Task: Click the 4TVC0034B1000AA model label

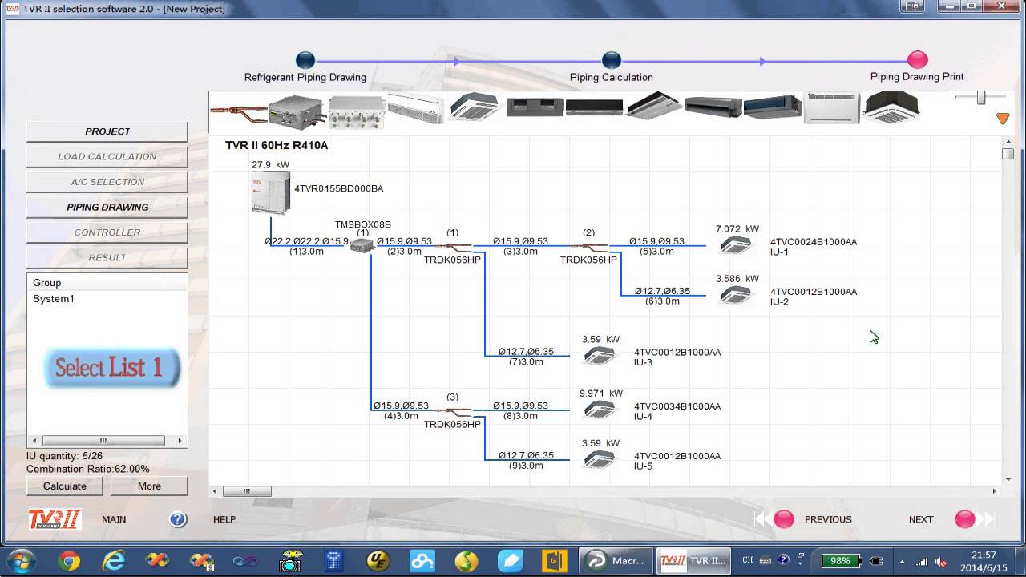Action: click(677, 406)
